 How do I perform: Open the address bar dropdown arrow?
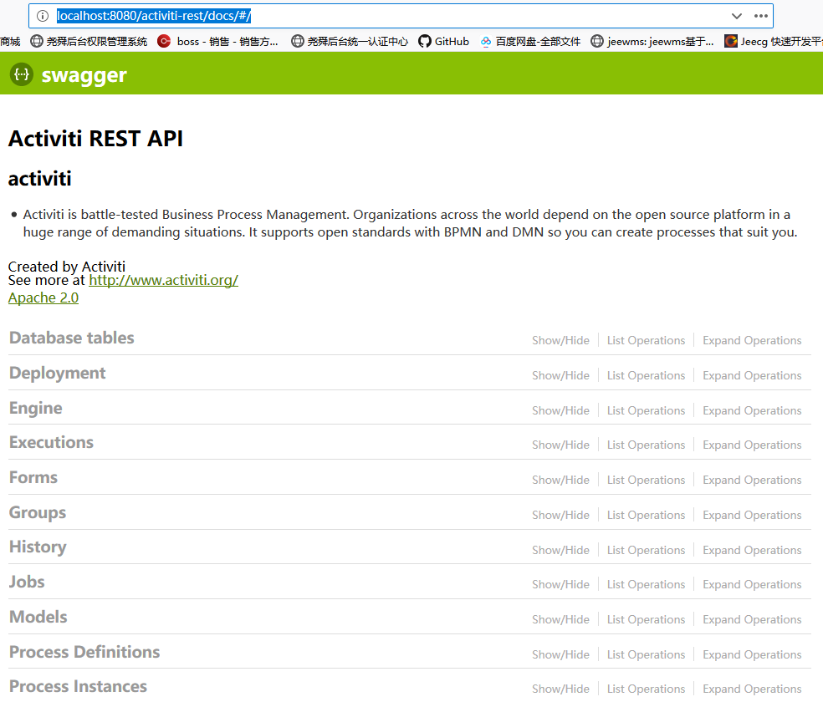point(736,16)
